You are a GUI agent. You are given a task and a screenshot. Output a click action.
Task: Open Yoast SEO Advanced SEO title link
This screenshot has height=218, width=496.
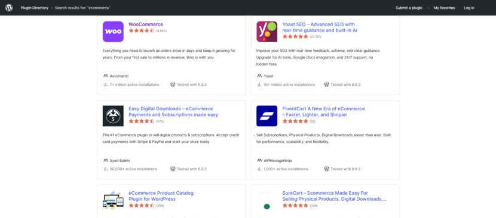point(320,27)
